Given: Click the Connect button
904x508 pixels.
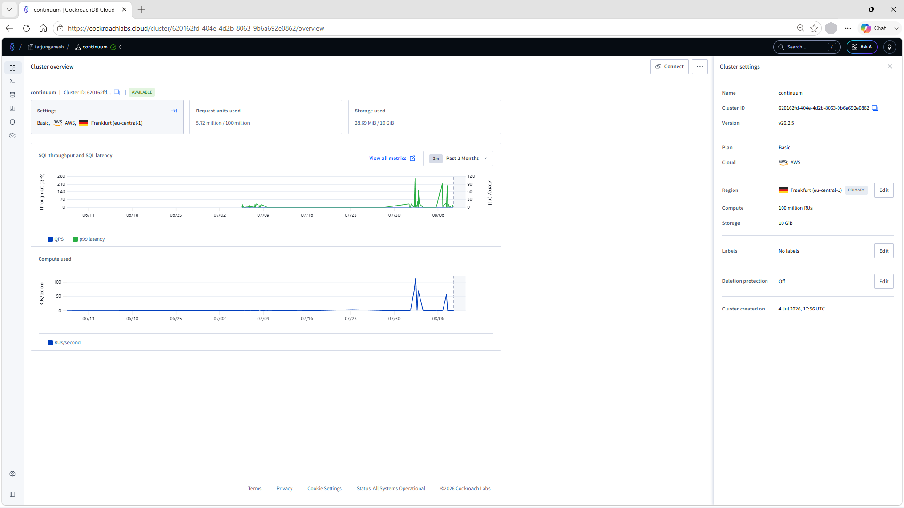Looking at the screenshot, I should 670,67.
